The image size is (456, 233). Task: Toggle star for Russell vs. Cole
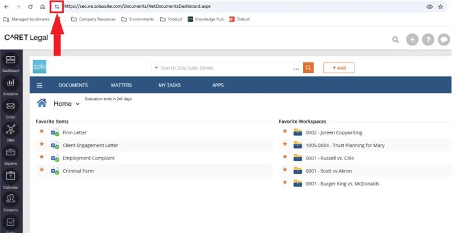[x=285, y=157]
